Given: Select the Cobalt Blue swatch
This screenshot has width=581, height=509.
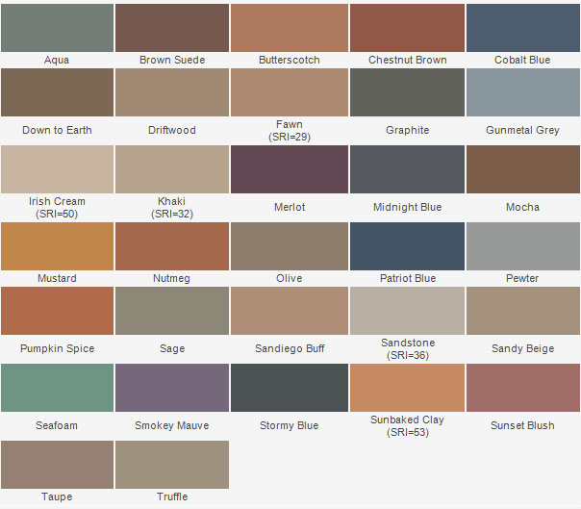Looking at the screenshot, I should pyautogui.click(x=522, y=27).
